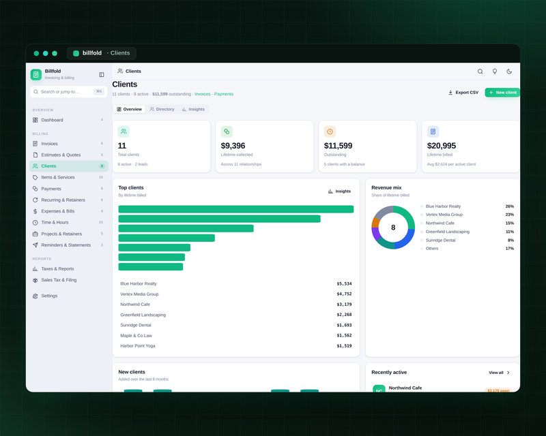This screenshot has height=436, width=546.
Task: Click the Estimates & Quotes file icon
Action: pyautogui.click(x=35, y=155)
